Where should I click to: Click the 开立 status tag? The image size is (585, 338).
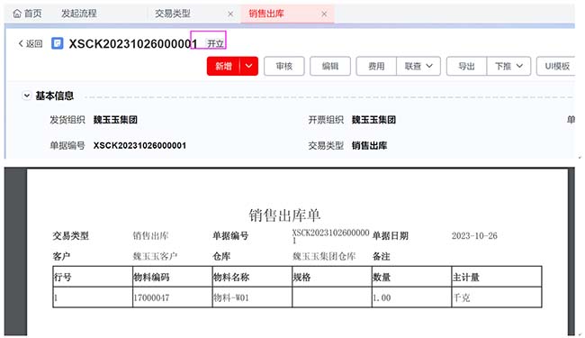click(x=215, y=43)
